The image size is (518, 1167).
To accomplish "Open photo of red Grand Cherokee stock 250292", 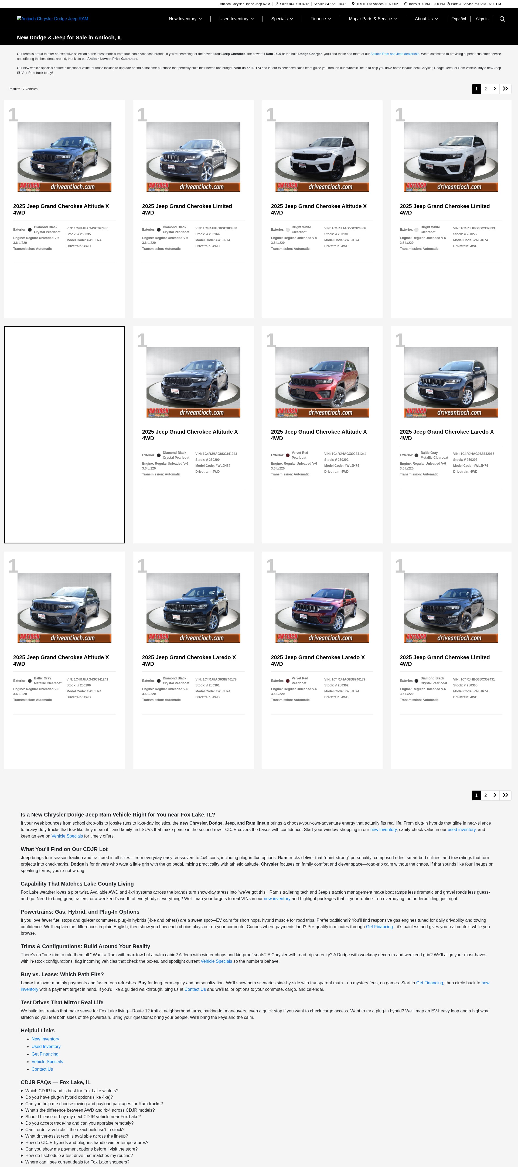I will click(x=322, y=382).
